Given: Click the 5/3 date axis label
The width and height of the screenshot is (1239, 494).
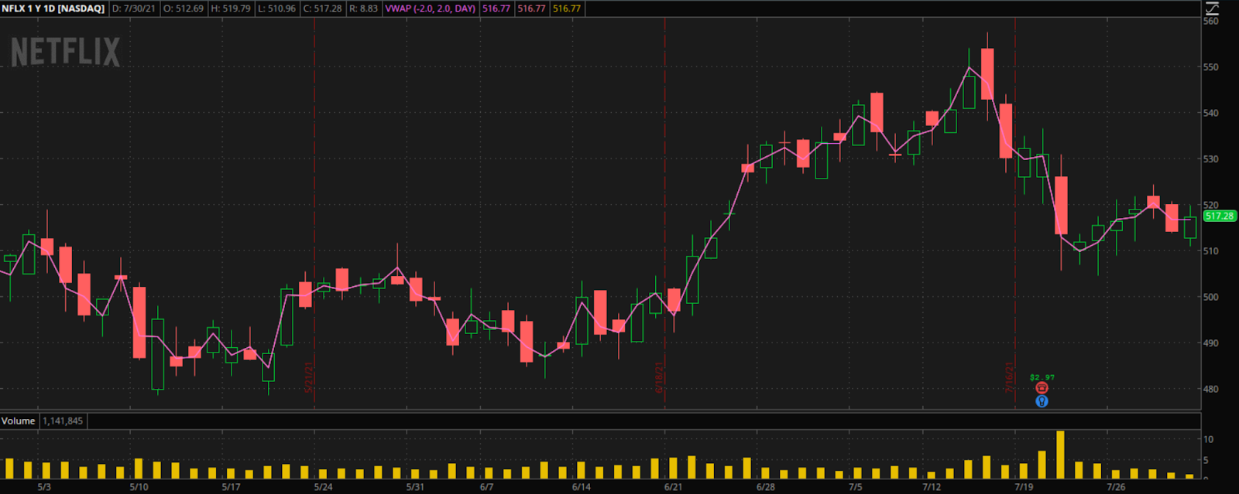Looking at the screenshot, I should pos(44,487).
